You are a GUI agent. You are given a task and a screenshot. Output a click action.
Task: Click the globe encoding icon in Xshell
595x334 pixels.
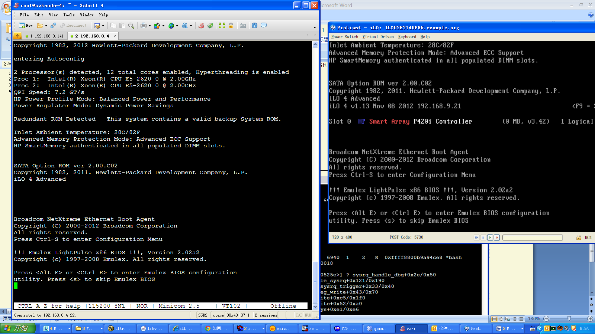171,26
